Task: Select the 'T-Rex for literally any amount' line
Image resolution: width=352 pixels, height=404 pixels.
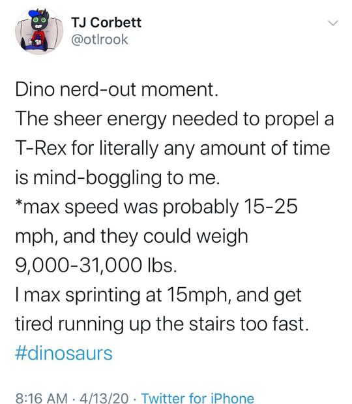Action: (172, 148)
